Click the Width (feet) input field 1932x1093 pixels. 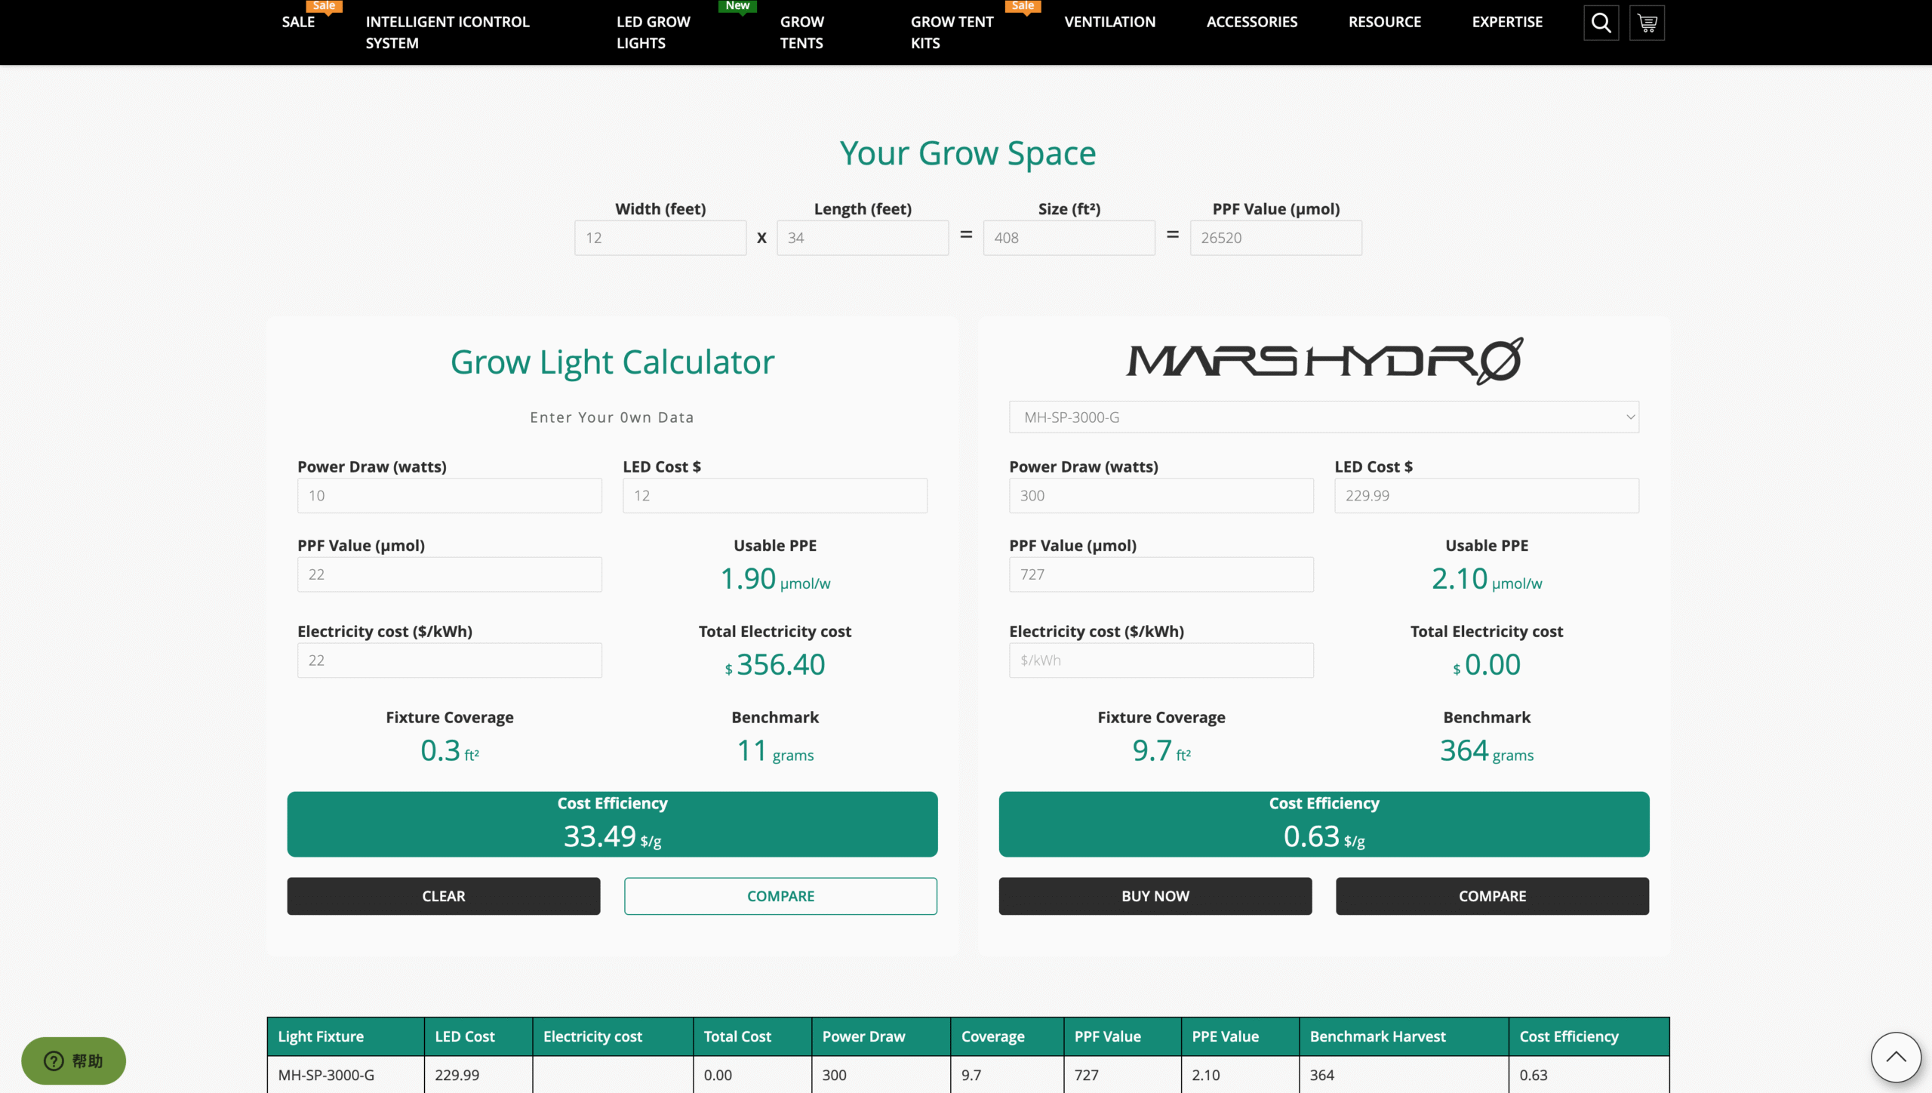coord(660,237)
